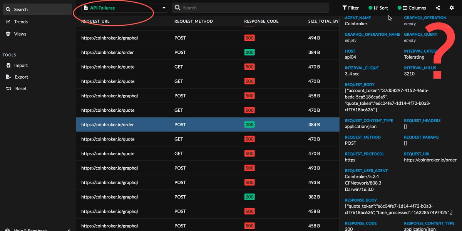Click the REQUEST_PROTOCOL value https
Viewport: 462px width, 231px height.
350,160
